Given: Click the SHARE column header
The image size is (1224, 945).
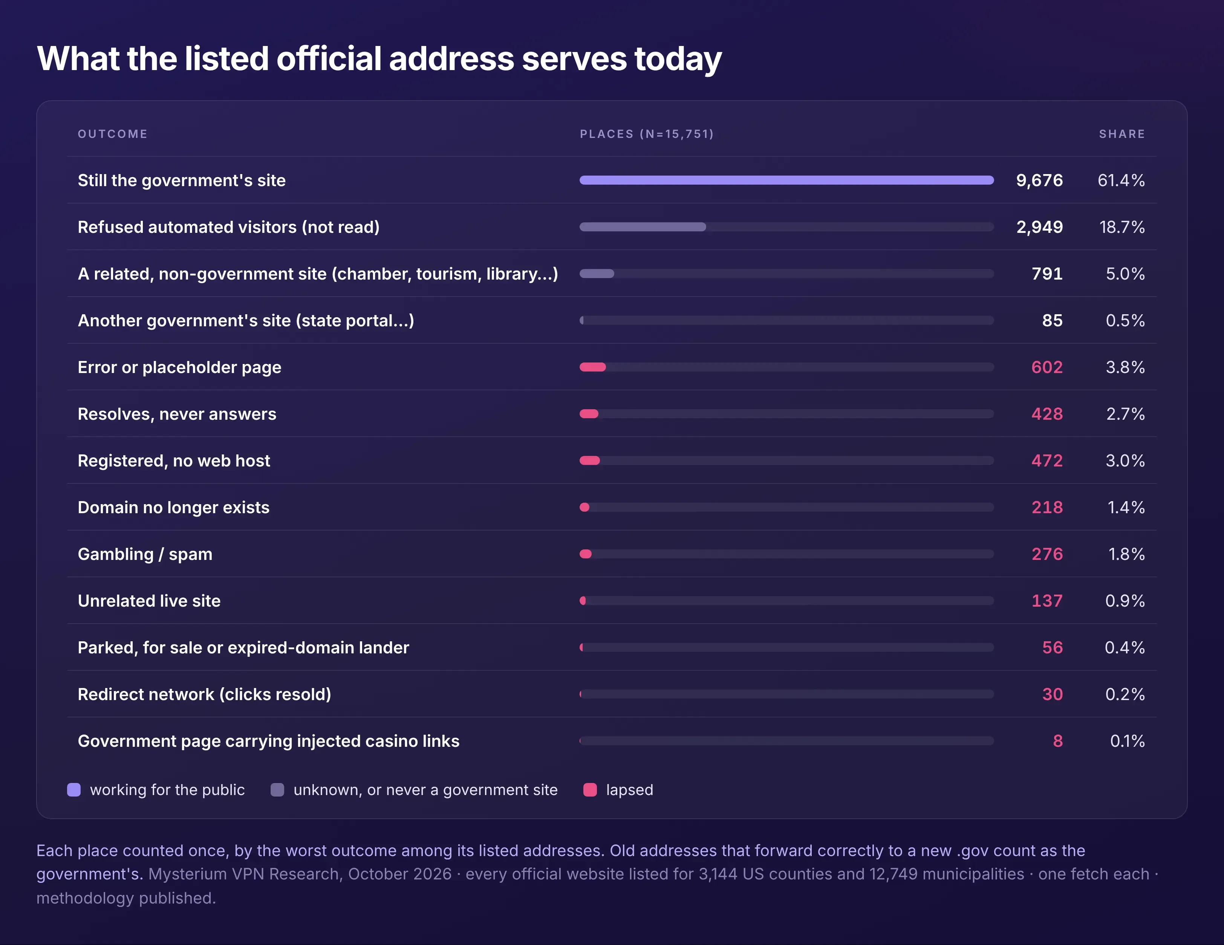Looking at the screenshot, I should click(1121, 134).
